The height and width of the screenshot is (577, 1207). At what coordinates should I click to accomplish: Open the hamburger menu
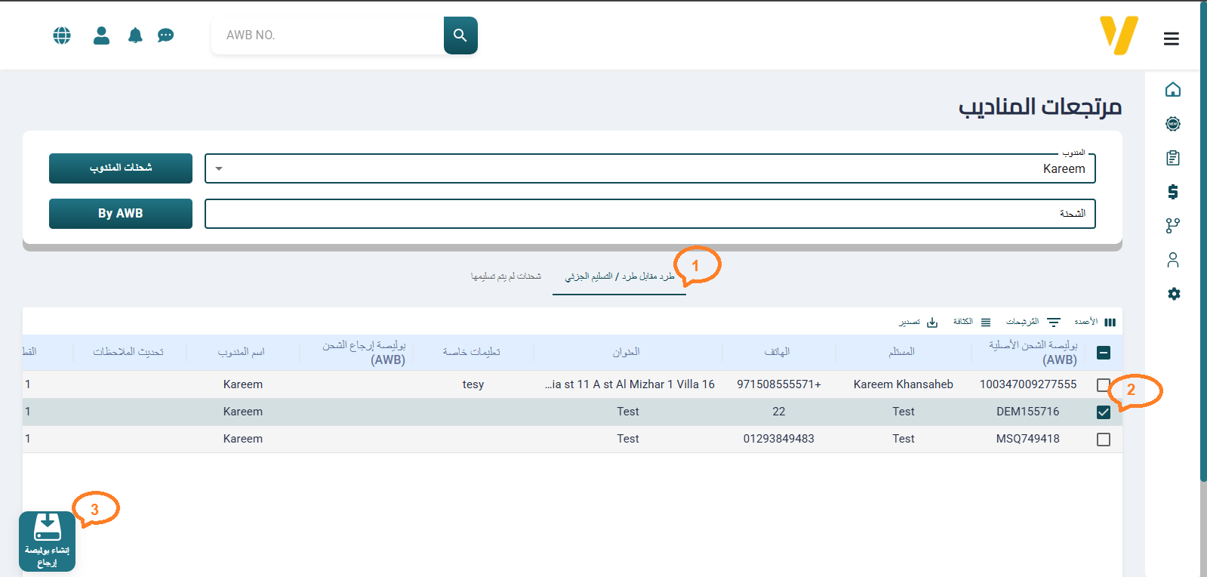tap(1172, 39)
